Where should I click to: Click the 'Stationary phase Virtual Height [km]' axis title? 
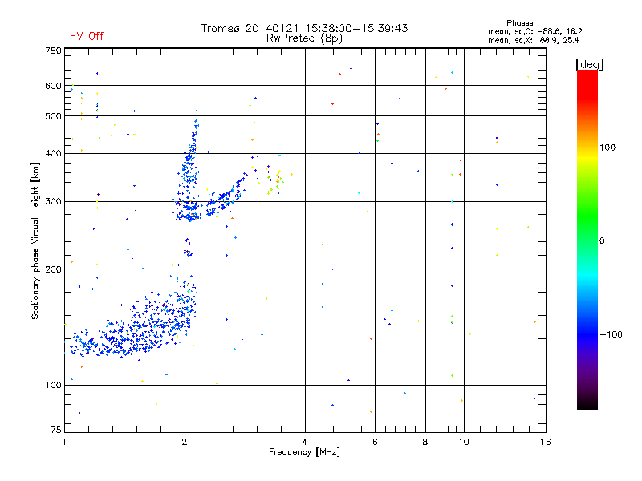(x=35, y=240)
